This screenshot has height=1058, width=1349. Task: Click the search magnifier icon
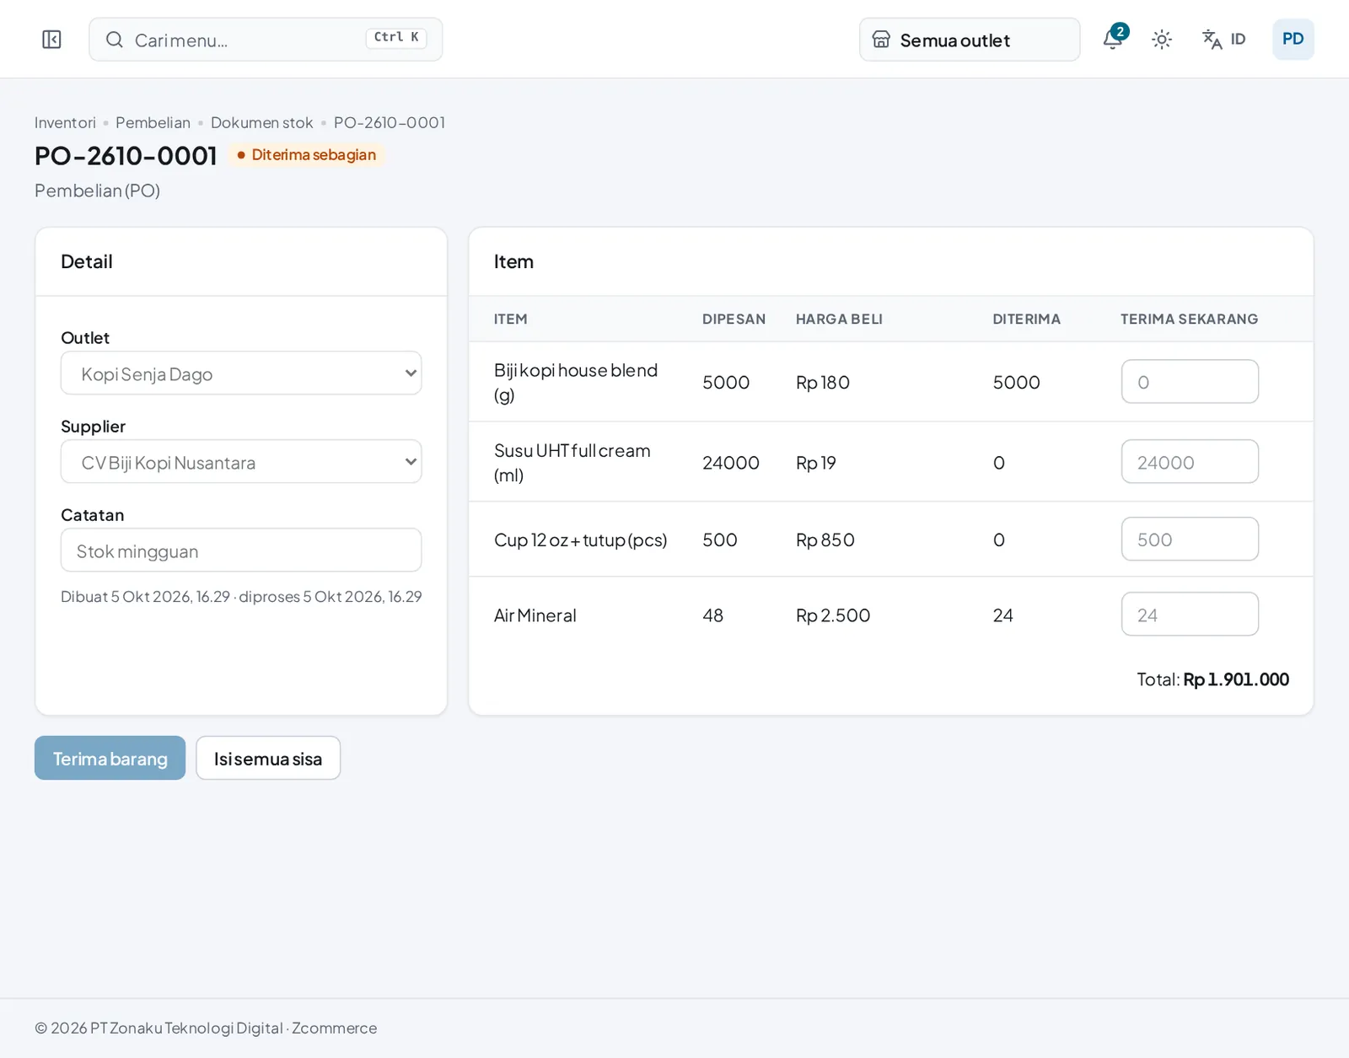115,40
